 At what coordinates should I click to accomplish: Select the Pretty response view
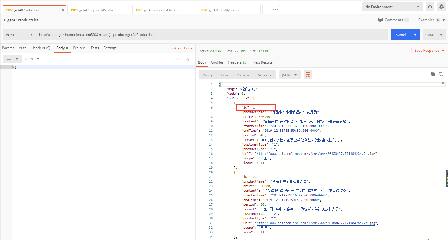click(208, 75)
